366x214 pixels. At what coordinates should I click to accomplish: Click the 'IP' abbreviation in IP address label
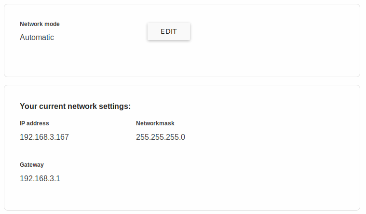coord(22,123)
